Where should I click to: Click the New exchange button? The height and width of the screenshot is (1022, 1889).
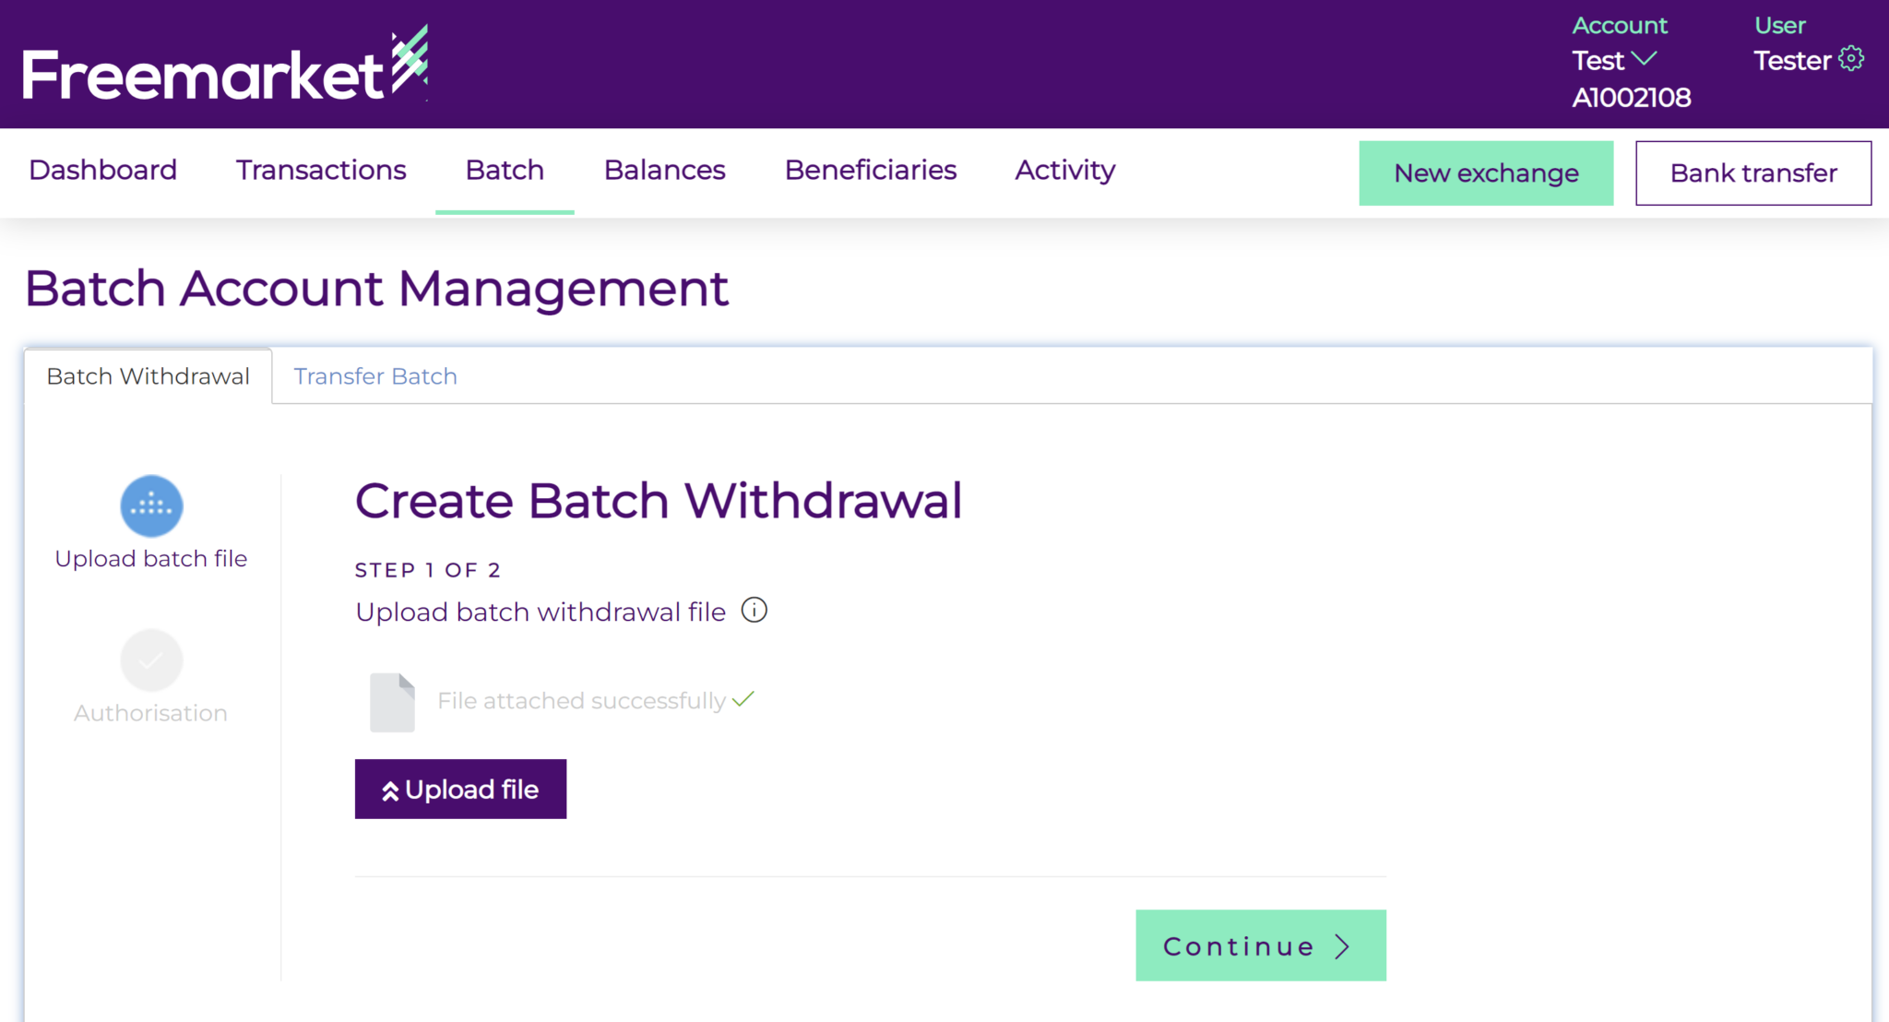click(x=1486, y=173)
